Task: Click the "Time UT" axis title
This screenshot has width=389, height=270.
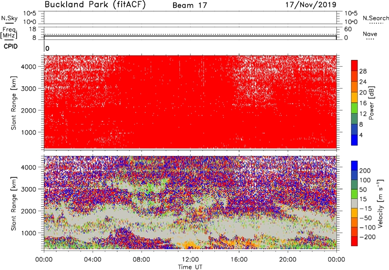Action: [x=190, y=267]
